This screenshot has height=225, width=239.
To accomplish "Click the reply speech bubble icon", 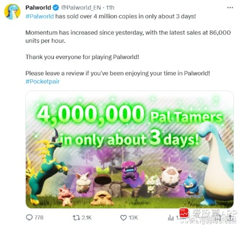I will coord(29,217).
